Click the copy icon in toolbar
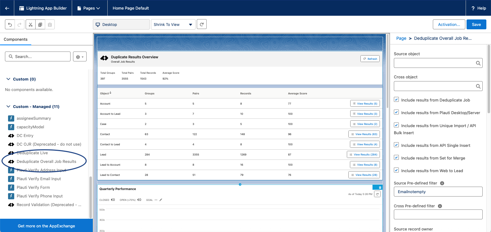The image size is (491, 232). pyautogui.click(x=40, y=24)
